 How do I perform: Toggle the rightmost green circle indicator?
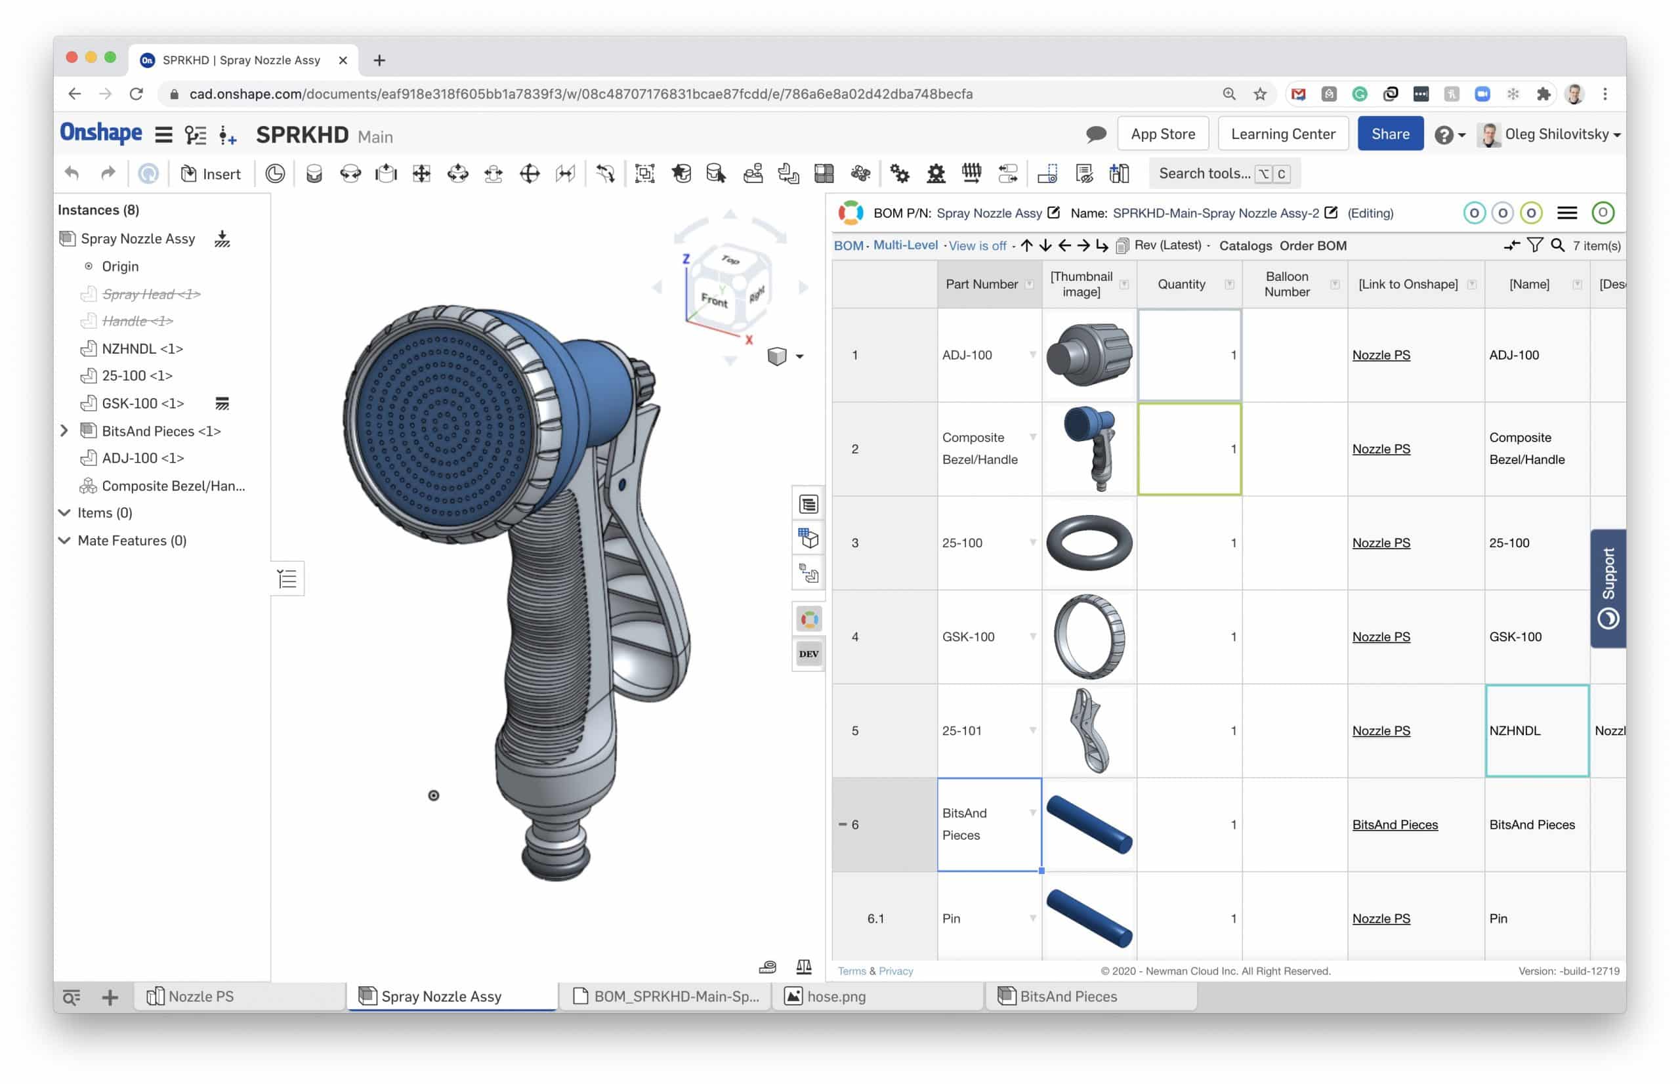pos(1603,213)
